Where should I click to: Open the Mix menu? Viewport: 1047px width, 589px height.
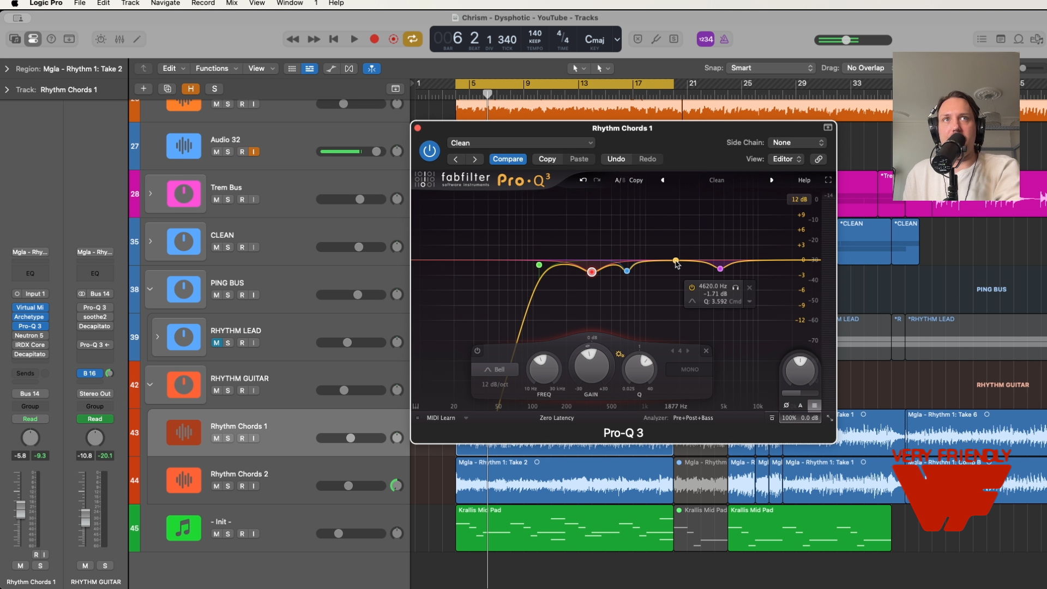[x=232, y=3]
